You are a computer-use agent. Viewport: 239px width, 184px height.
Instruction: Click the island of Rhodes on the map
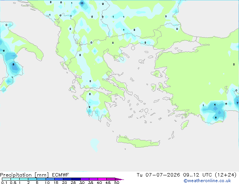click(185, 125)
